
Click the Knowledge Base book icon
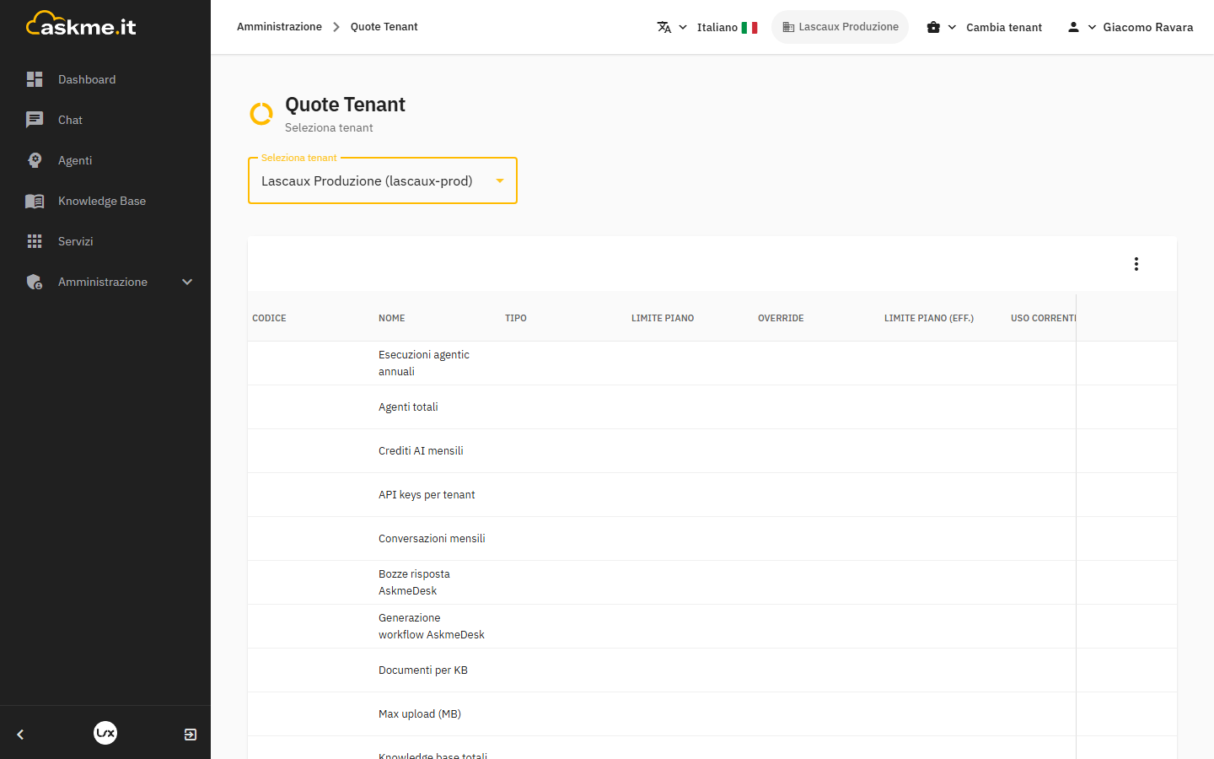[35, 201]
